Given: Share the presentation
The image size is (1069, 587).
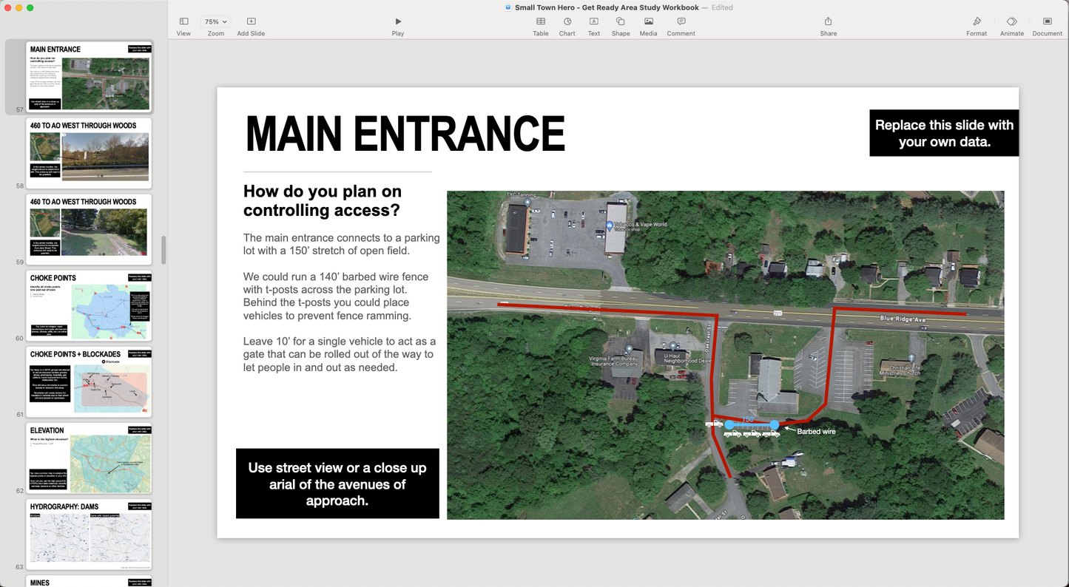Looking at the screenshot, I should point(829,26).
